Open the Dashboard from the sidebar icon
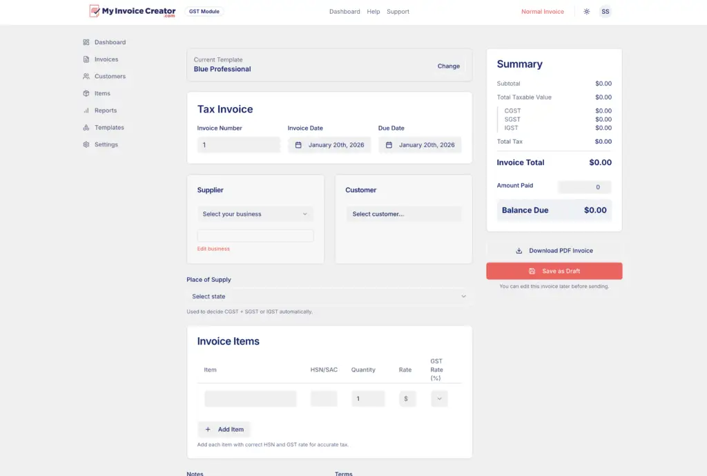 coord(86,42)
